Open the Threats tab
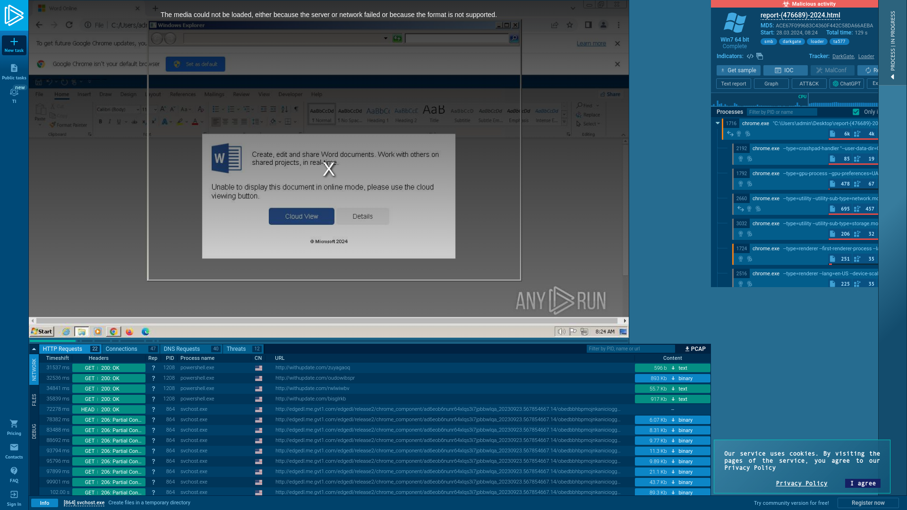 click(243, 349)
